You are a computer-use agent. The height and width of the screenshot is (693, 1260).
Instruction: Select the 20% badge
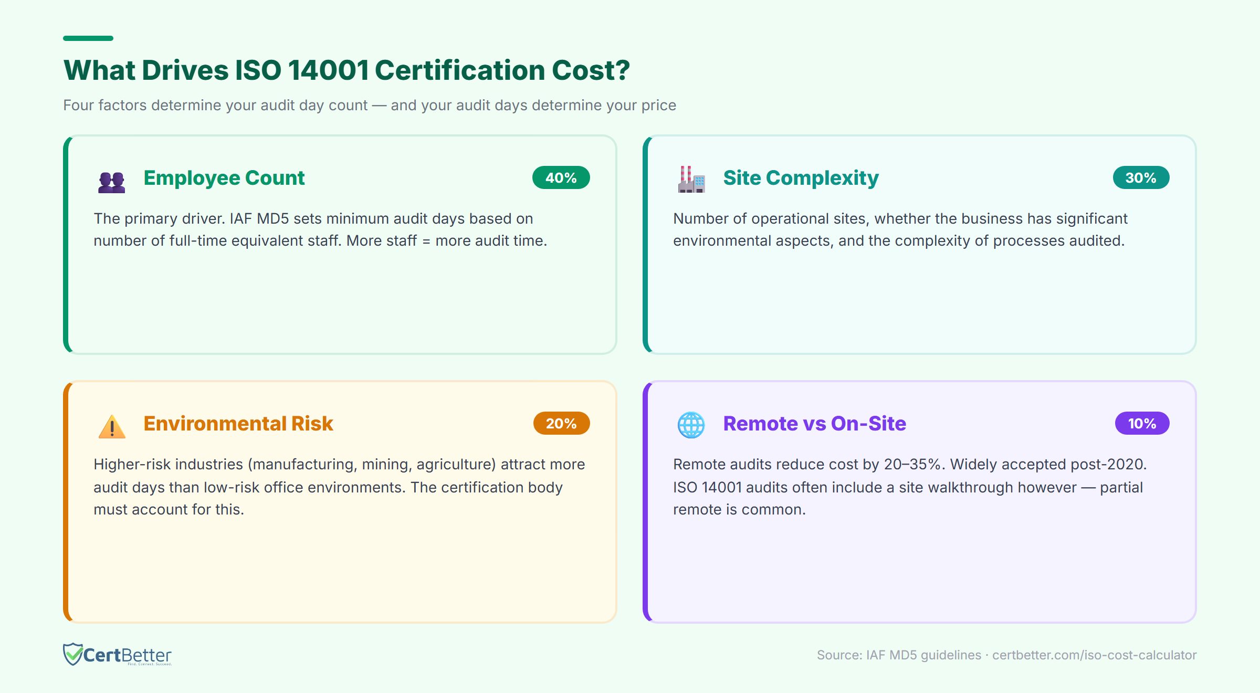coord(561,423)
